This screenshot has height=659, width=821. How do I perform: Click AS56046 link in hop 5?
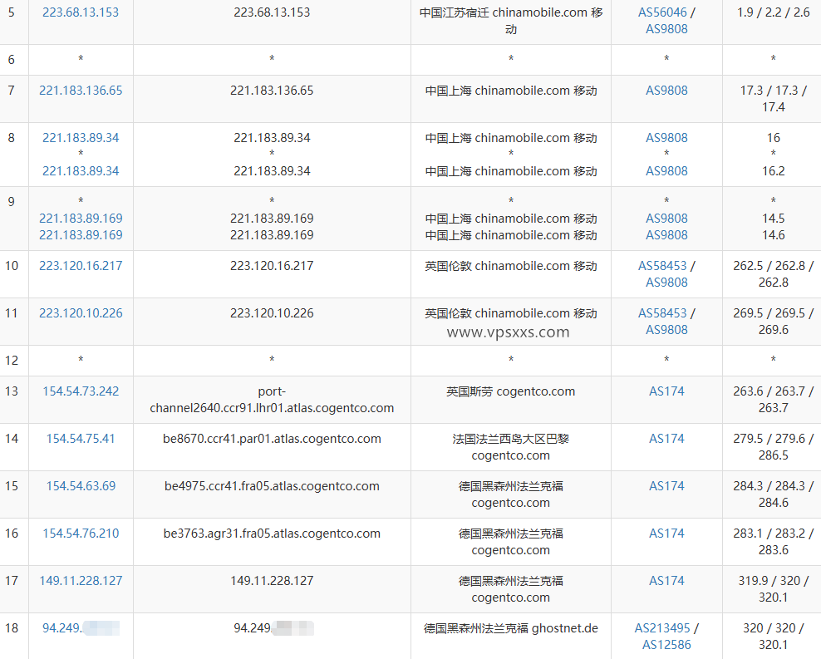[x=661, y=12]
